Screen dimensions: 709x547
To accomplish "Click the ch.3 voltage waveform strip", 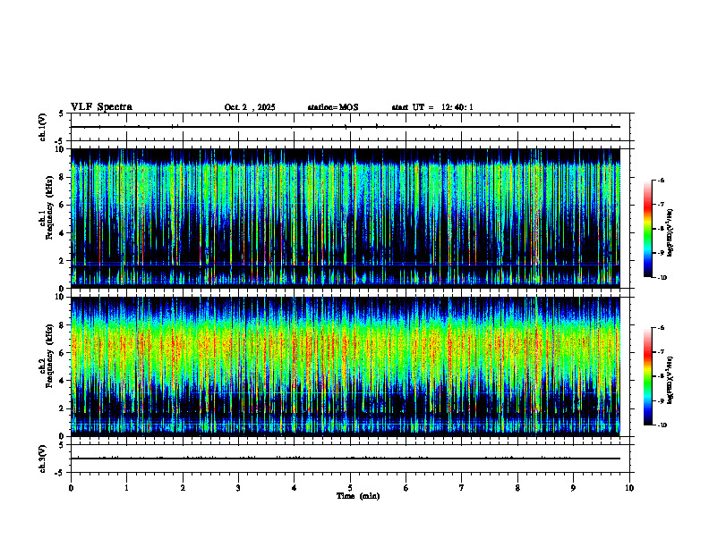I will [x=350, y=459].
